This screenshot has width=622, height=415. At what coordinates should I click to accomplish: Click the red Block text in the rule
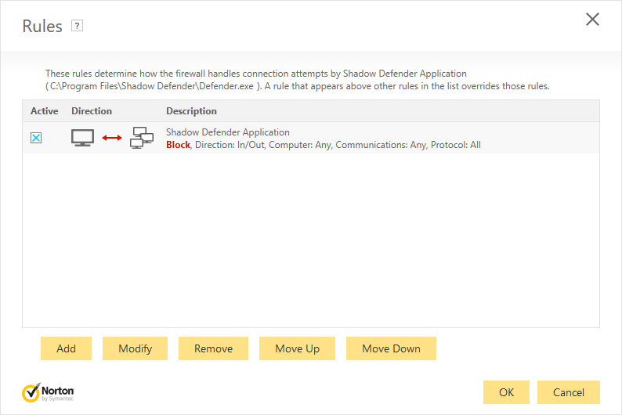(178, 145)
